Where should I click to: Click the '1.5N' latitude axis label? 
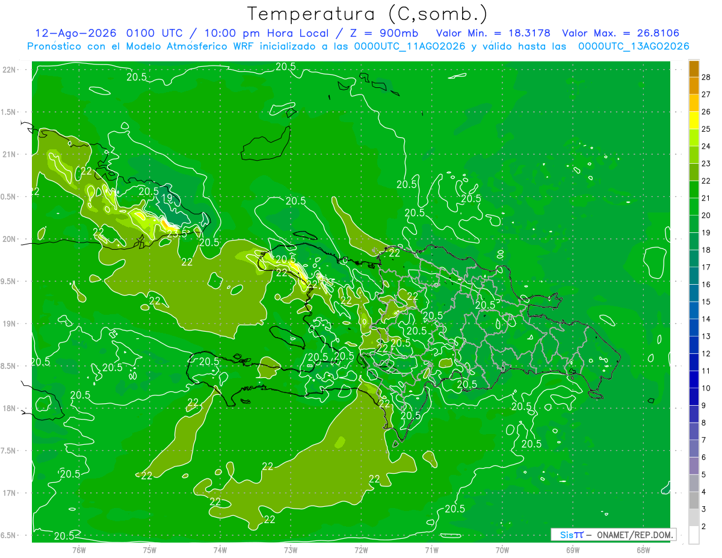pos(10,112)
